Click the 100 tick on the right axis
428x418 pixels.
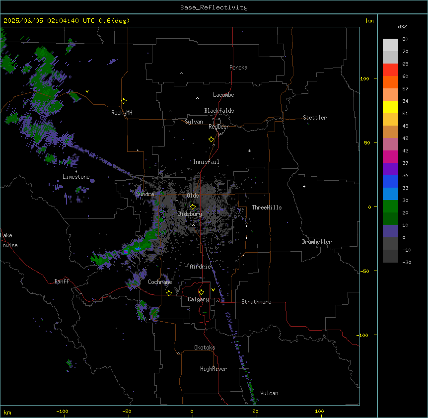[x=364, y=78]
